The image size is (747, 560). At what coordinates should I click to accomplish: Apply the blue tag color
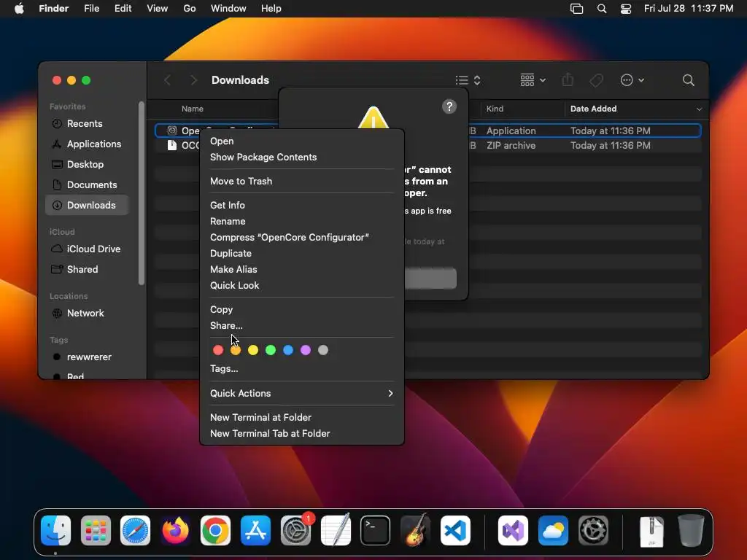tap(288, 350)
